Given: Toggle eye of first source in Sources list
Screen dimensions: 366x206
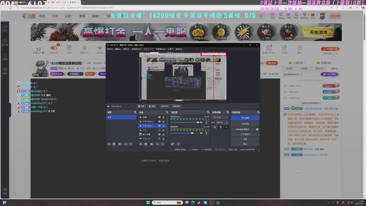Looking at the screenshot, I should (x=159, y=117).
